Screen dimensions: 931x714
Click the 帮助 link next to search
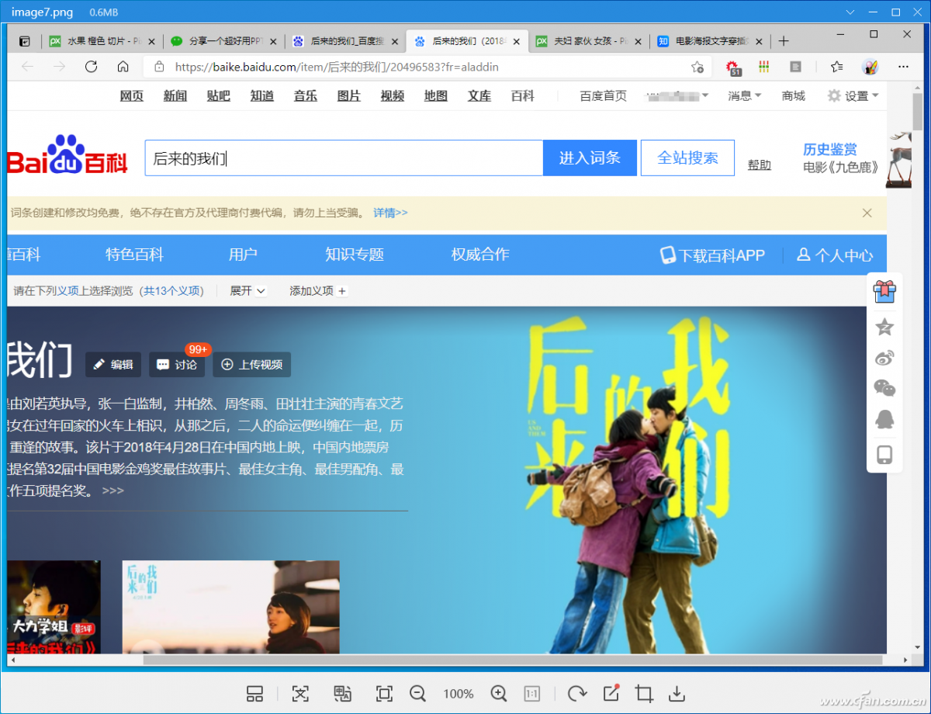(760, 165)
